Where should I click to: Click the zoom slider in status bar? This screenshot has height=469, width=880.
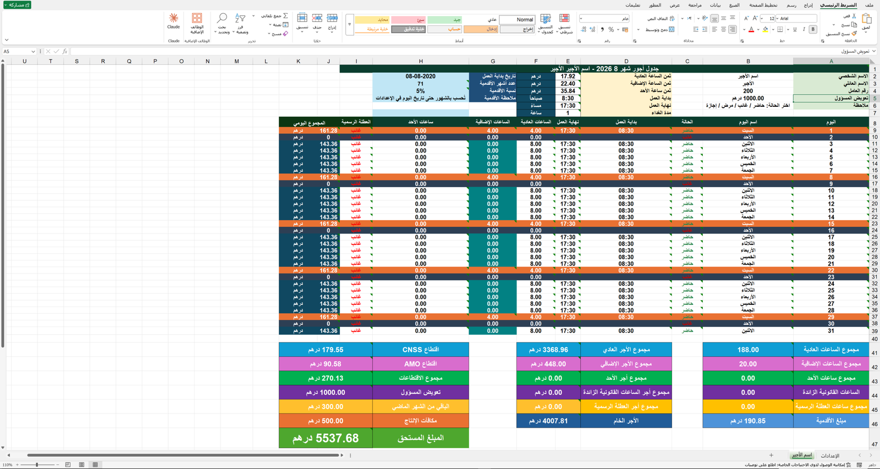tap(37, 465)
